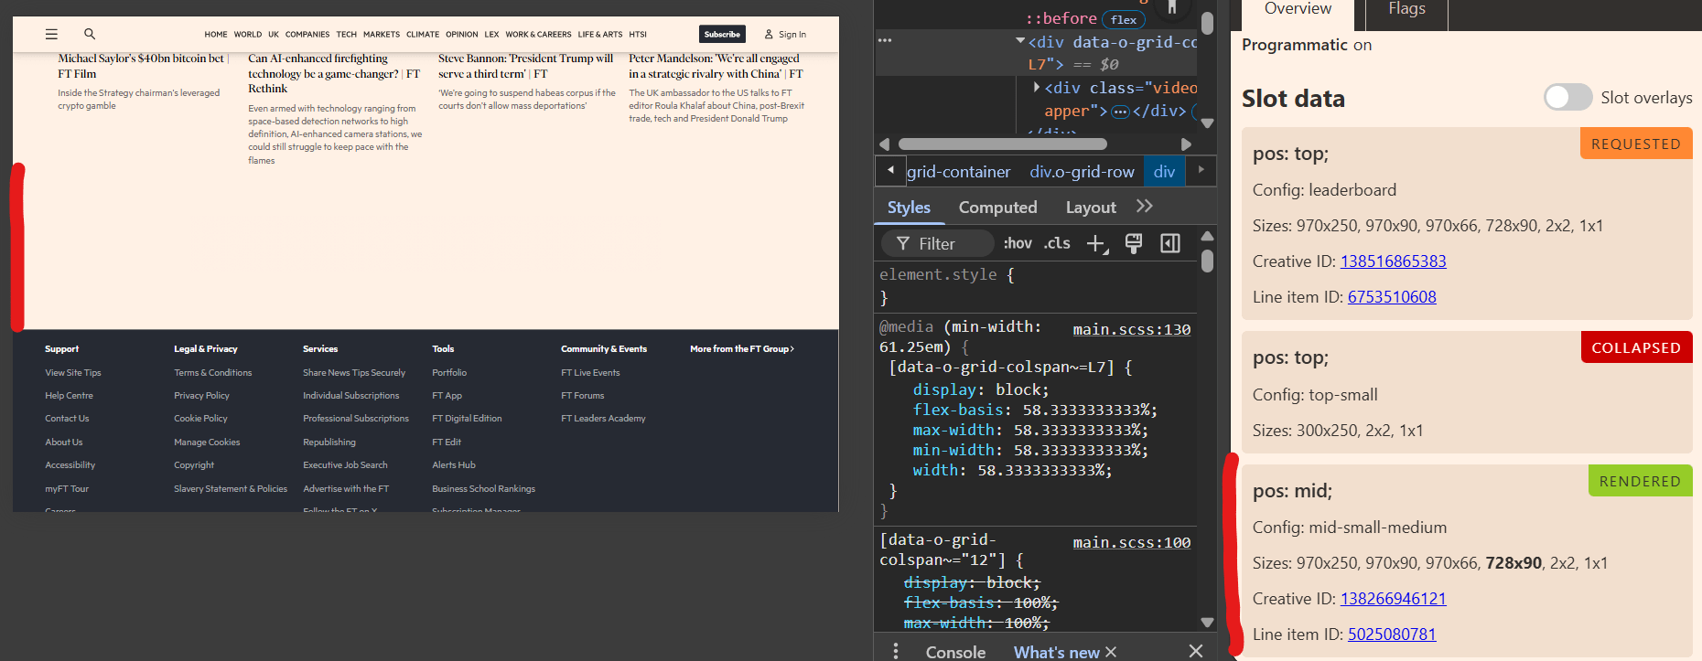Open line item ID 5025080781 link
Screen dimensions: 1702x661
click(1392, 634)
